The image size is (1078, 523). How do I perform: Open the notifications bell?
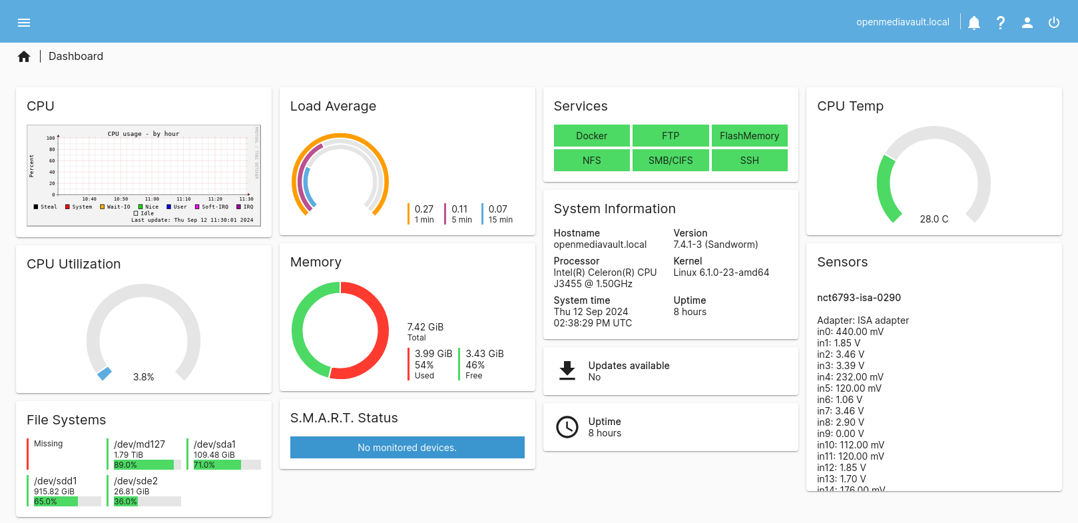click(973, 23)
